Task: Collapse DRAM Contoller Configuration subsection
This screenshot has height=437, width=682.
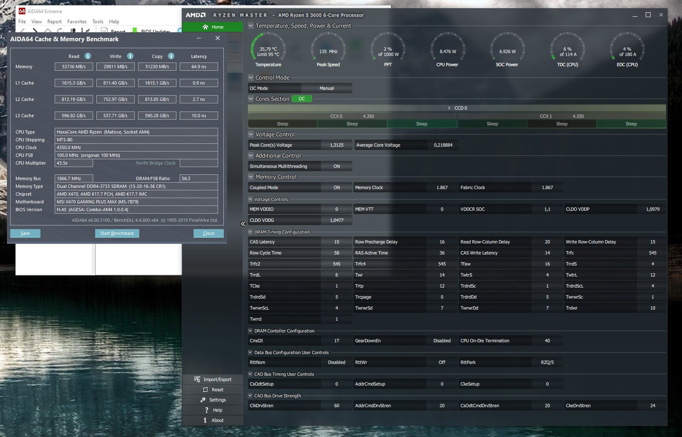Action: point(251,331)
